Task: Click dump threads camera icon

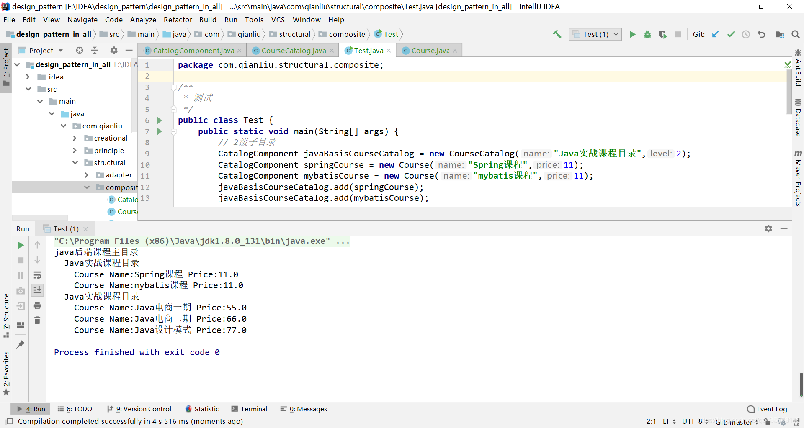Action: pyautogui.click(x=21, y=291)
